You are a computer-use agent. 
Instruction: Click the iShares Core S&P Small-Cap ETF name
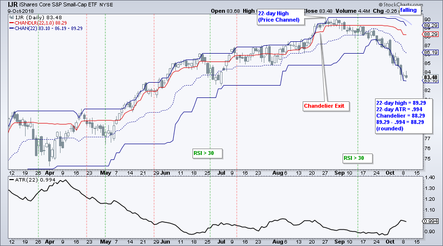[59, 5]
